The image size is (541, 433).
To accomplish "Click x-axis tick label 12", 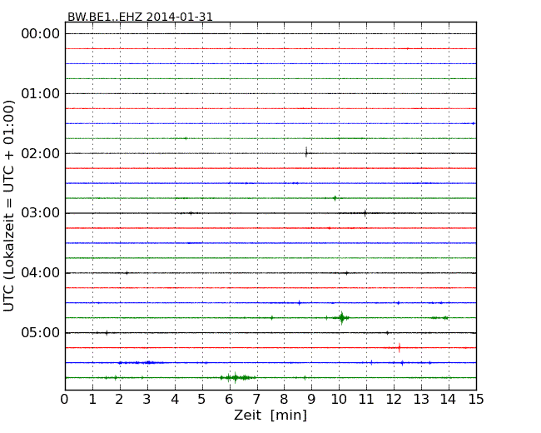I will (x=394, y=400).
